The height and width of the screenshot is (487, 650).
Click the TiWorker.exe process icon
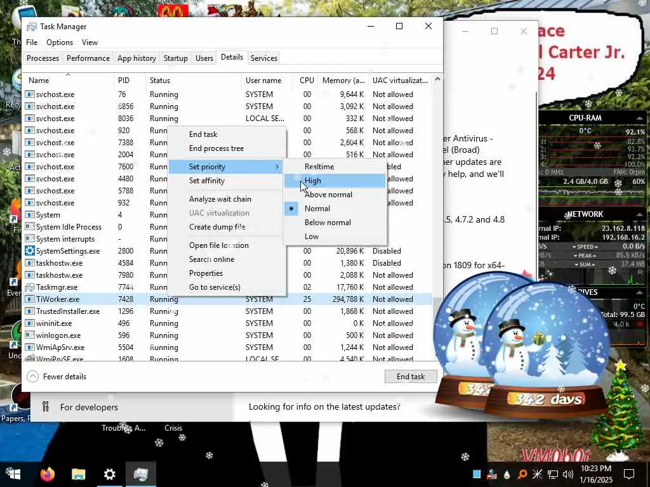[x=29, y=299]
